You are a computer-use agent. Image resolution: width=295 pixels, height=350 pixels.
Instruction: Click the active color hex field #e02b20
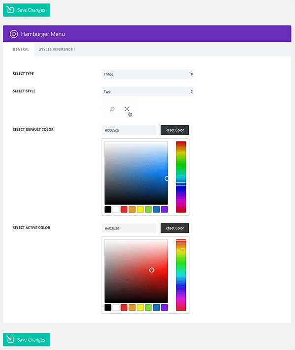(129, 228)
